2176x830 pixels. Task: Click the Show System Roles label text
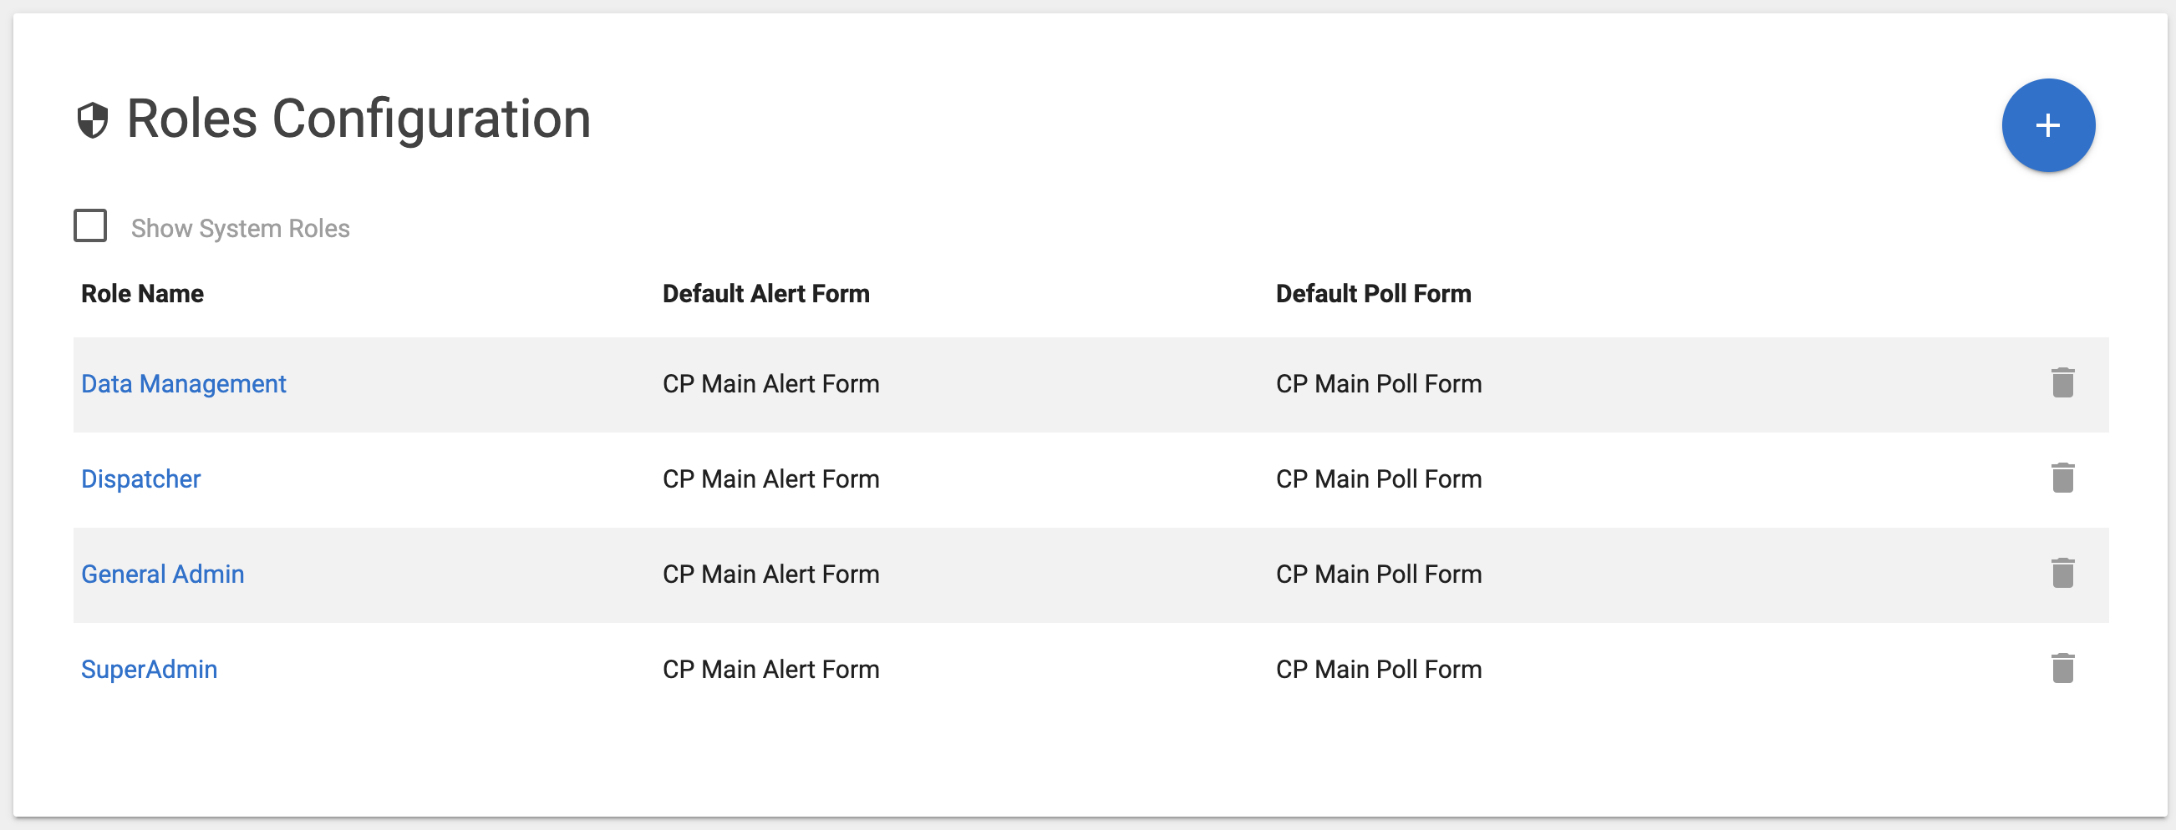[x=240, y=229]
